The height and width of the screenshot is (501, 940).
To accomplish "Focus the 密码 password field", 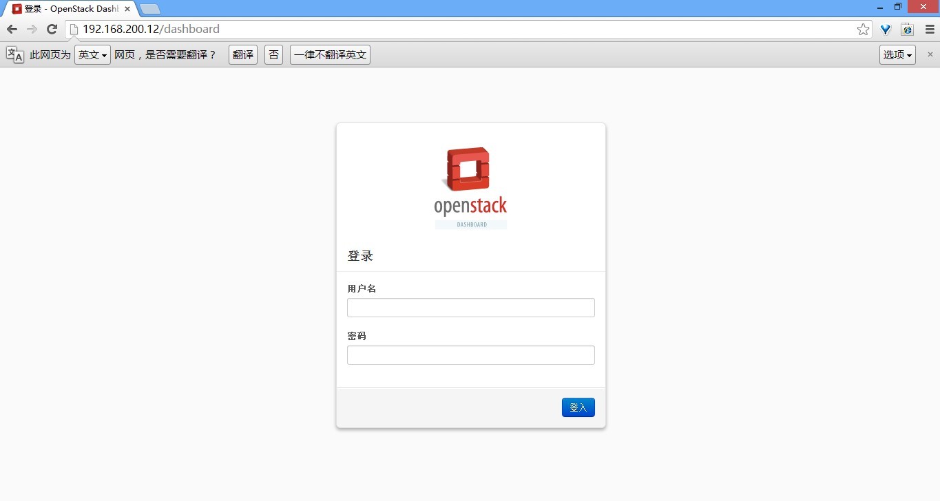I will 471,355.
